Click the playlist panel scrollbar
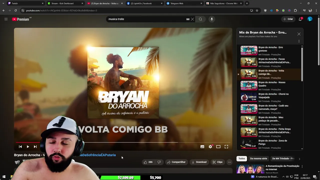 click(x=302, y=64)
